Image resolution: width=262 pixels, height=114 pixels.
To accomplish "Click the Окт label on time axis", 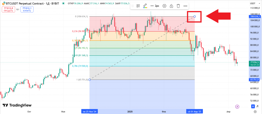I will [x=29, y=111].
